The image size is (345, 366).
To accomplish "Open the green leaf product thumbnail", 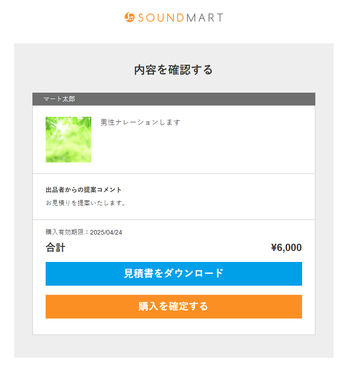I will [68, 140].
